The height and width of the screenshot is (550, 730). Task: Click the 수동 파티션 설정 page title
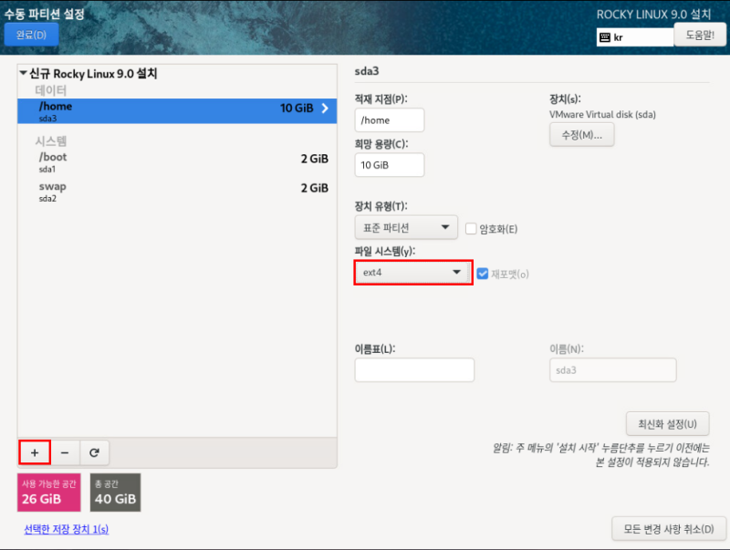[x=44, y=14]
